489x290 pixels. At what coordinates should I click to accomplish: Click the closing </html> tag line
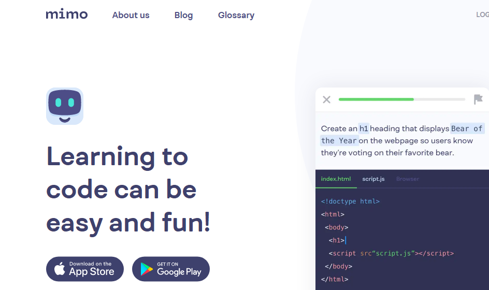tap(335, 280)
